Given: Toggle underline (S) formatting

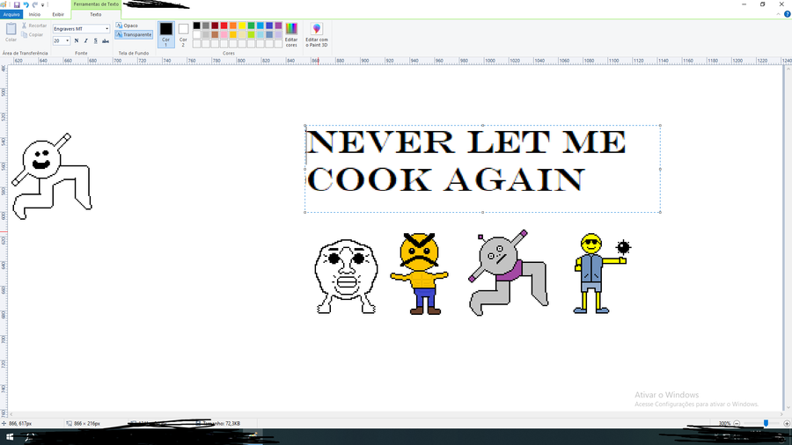Looking at the screenshot, I should click(95, 40).
